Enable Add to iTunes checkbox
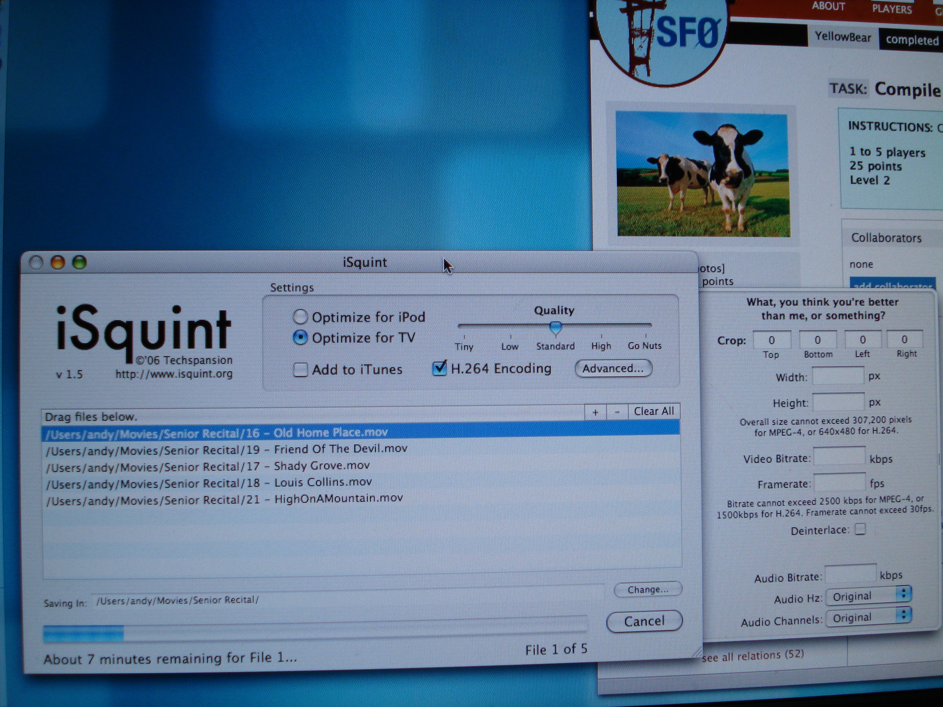This screenshot has height=707, width=943. pos(301,370)
